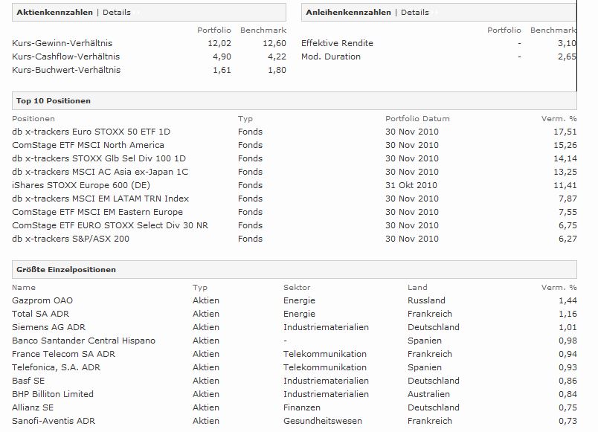Click db x-trackers STOXX Glb Sel Div 100 1D

click(x=99, y=158)
